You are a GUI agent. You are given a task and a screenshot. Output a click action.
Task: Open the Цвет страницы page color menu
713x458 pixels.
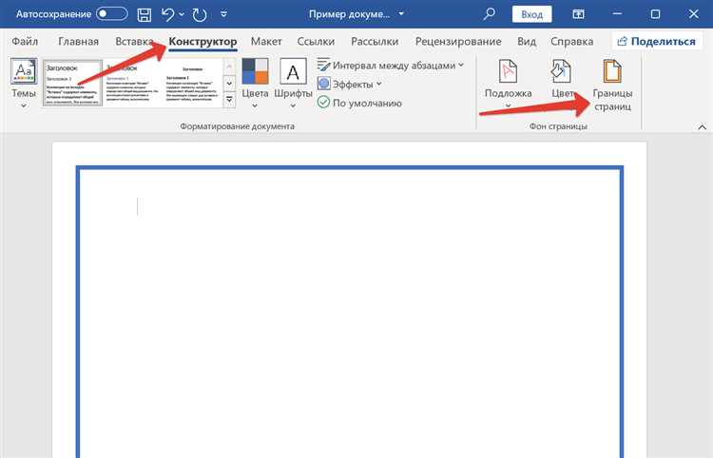562,80
